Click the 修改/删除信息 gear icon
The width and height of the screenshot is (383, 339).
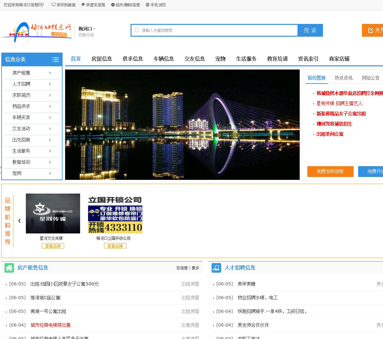pyautogui.click(x=113, y=5)
